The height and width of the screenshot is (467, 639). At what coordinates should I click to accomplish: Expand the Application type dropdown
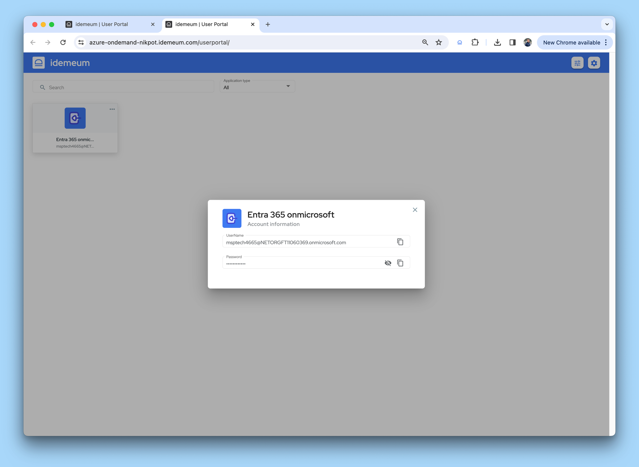click(x=257, y=86)
